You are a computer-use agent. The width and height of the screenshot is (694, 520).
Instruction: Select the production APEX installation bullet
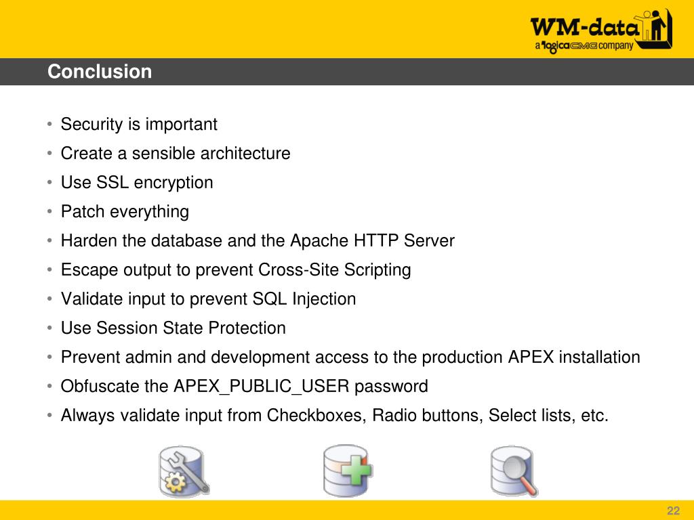click(x=350, y=357)
